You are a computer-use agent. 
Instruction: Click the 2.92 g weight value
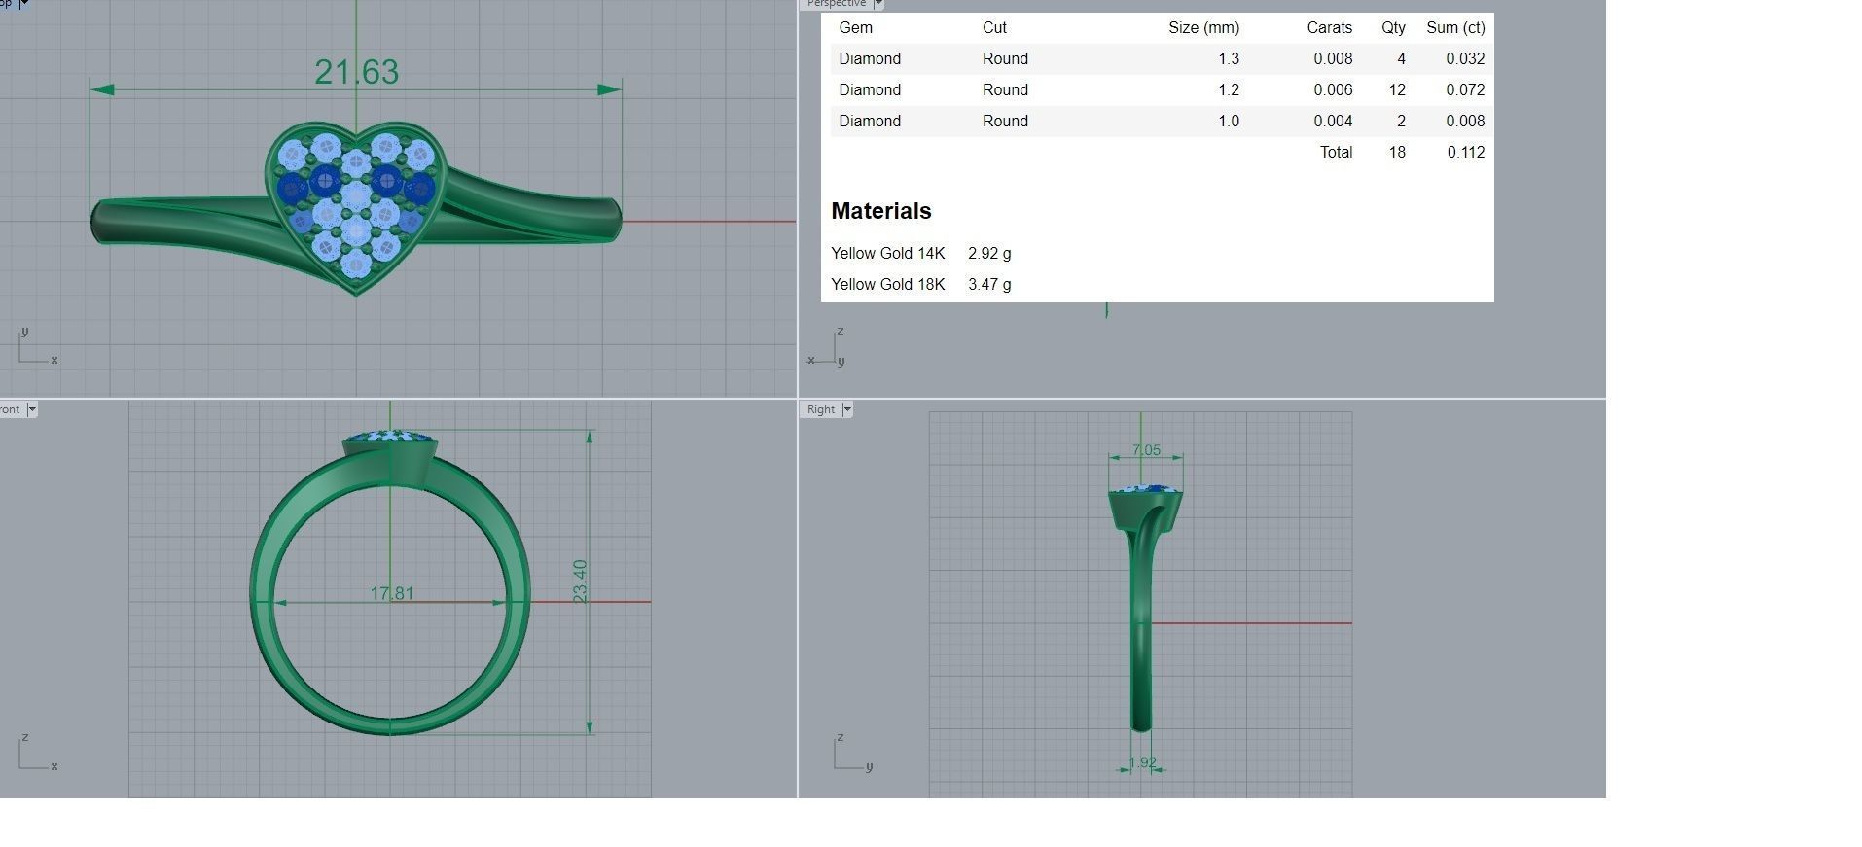(989, 254)
